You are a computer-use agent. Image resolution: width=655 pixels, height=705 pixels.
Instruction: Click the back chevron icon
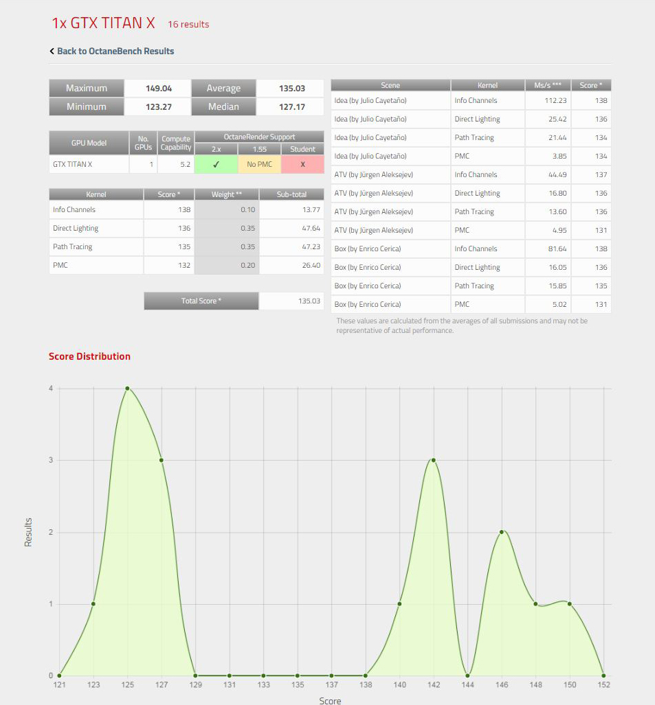click(52, 51)
